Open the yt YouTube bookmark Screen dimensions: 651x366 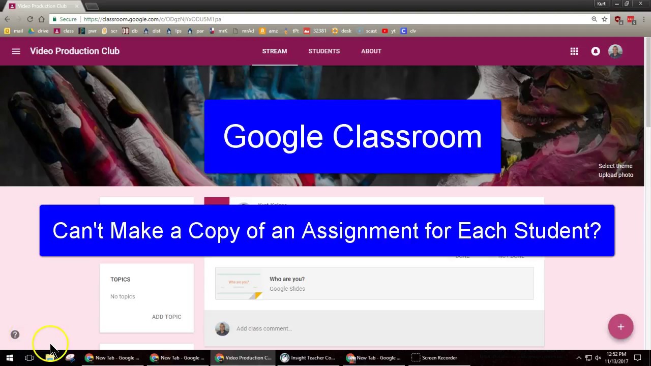pos(389,30)
